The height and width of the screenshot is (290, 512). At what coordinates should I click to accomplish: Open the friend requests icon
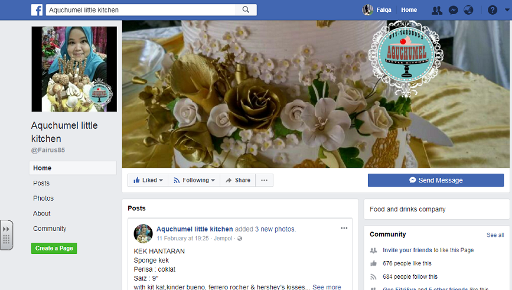(x=436, y=10)
